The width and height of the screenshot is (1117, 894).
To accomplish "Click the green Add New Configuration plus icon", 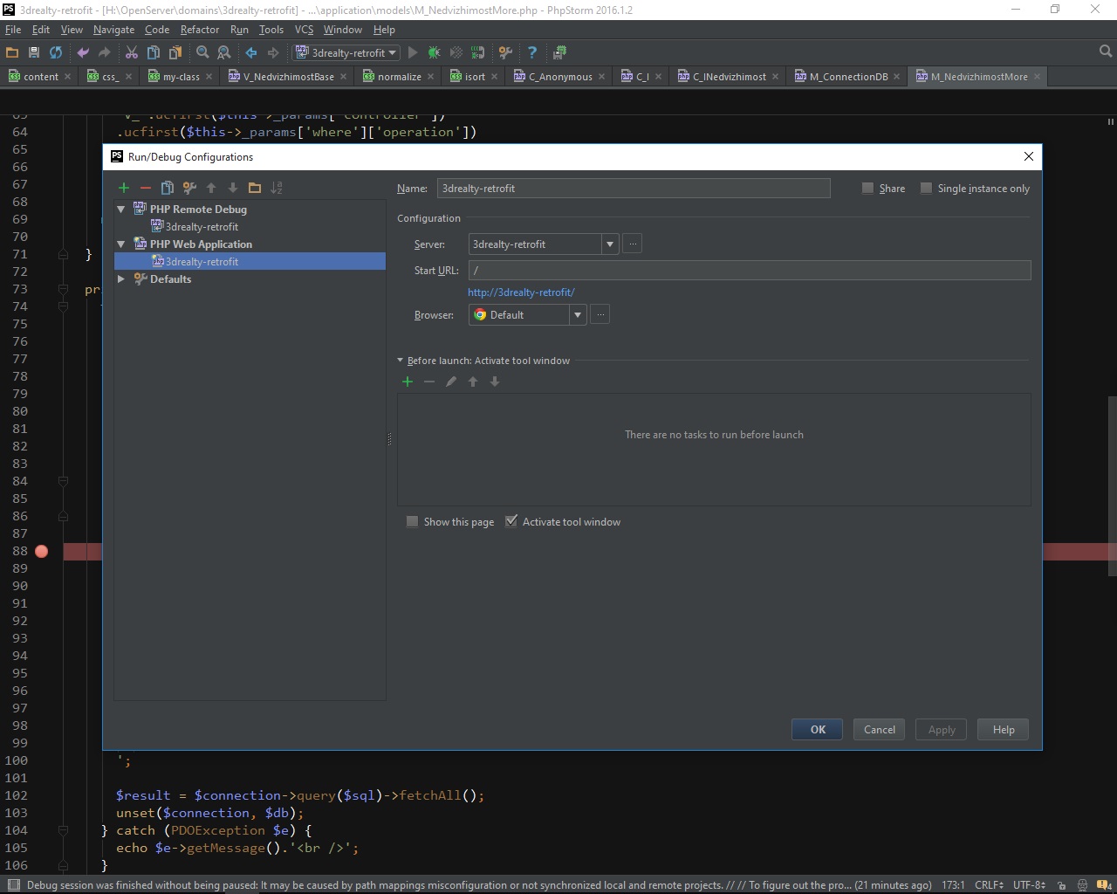I will pyautogui.click(x=124, y=188).
